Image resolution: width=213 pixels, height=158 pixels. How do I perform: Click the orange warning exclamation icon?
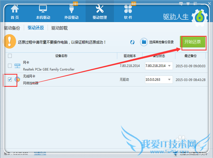pyautogui.click(x=10, y=41)
